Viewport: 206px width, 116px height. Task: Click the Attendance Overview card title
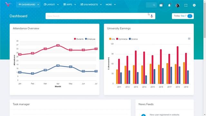click(x=26, y=28)
